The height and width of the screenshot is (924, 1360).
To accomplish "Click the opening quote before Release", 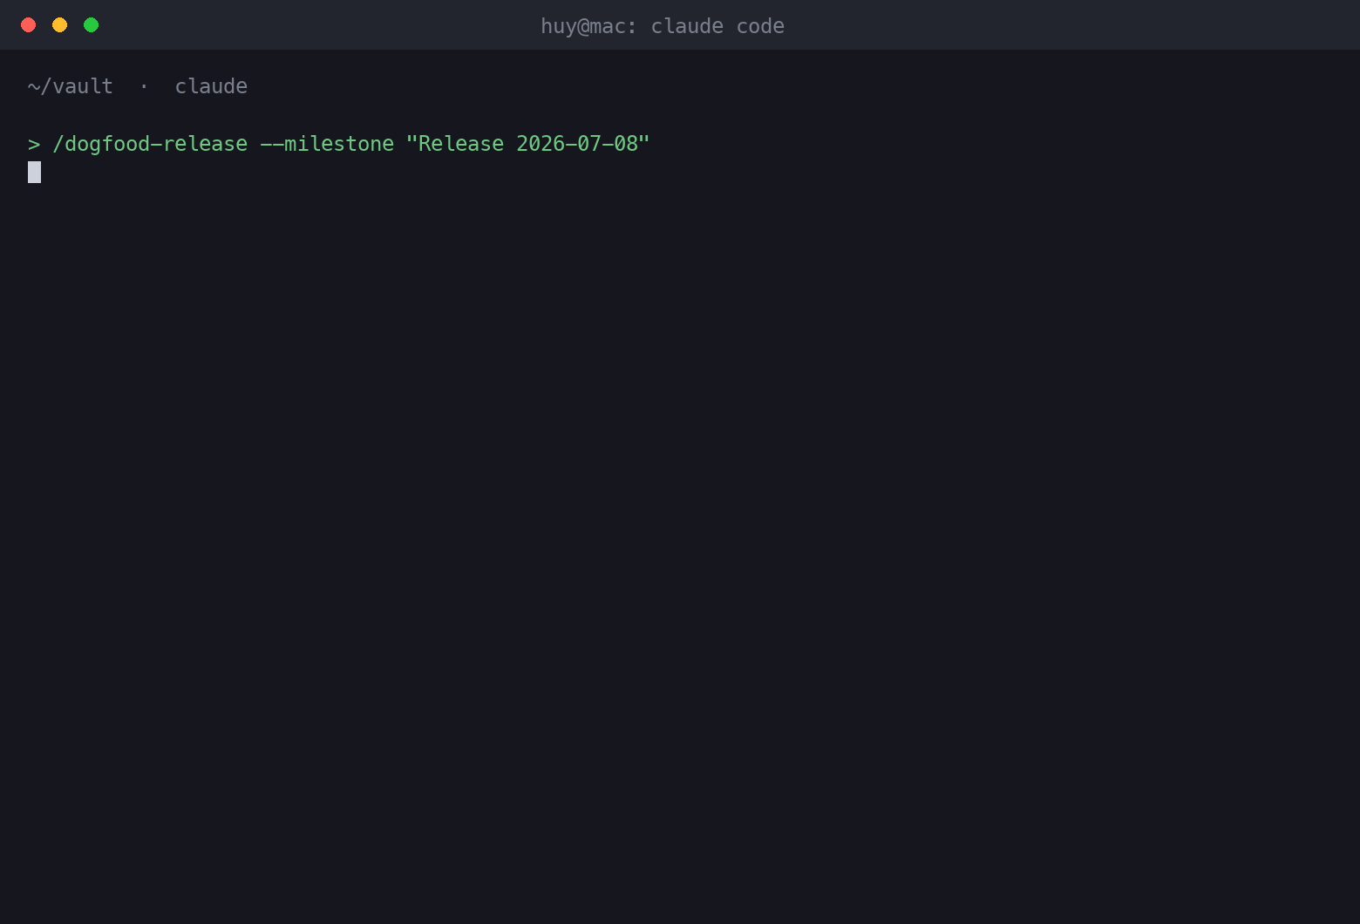I will click(411, 140).
